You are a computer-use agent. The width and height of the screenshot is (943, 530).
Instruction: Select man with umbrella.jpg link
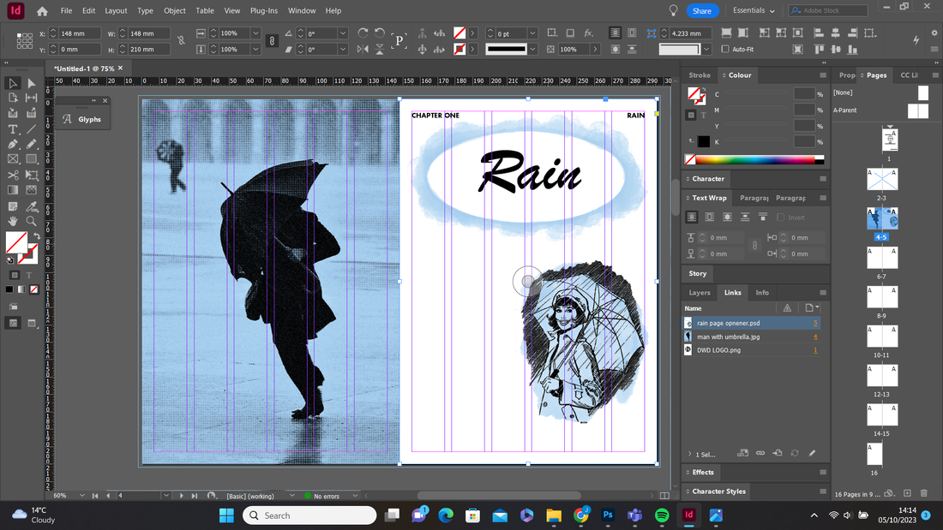(752, 336)
